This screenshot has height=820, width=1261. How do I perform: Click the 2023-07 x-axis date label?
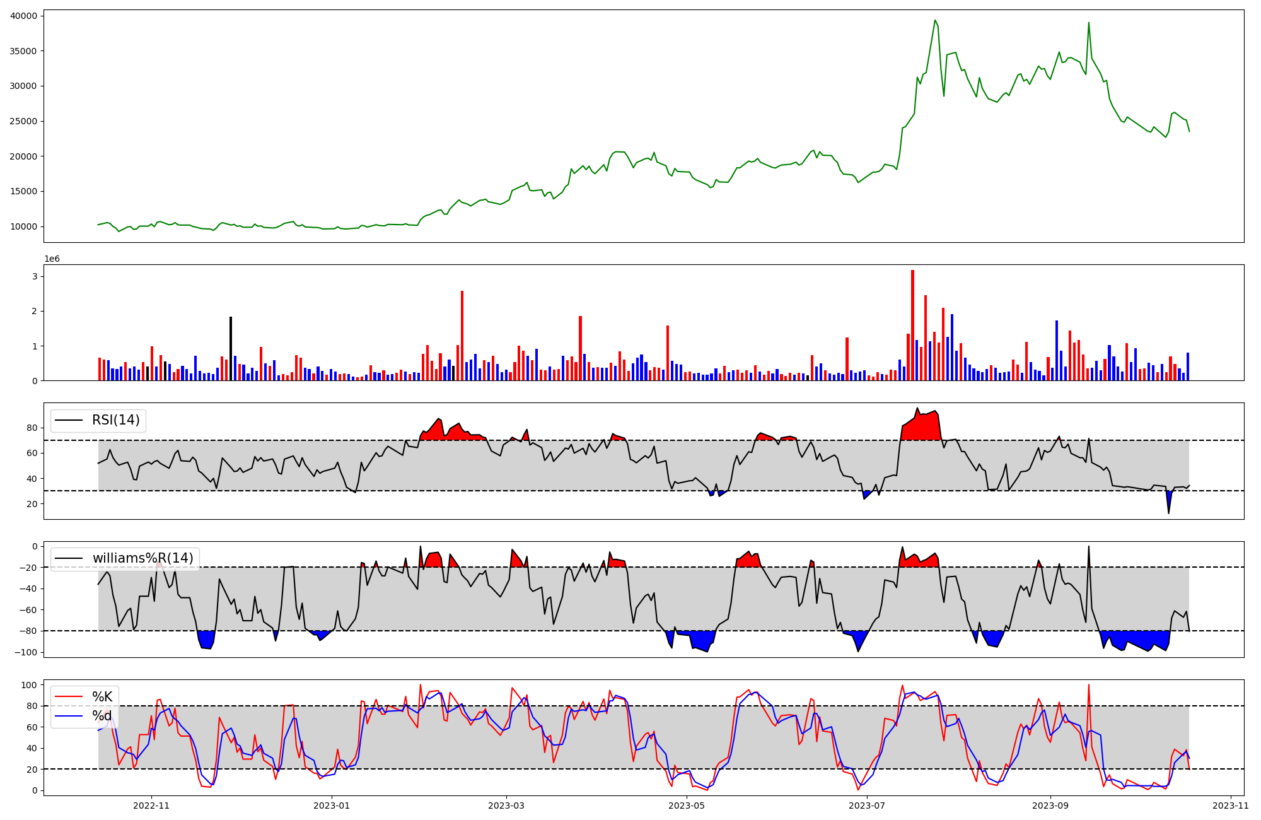click(x=867, y=805)
